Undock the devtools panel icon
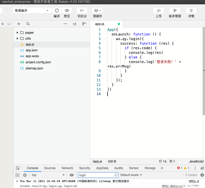The height and width of the screenshot is (188, 205). [x=202, y=168]
